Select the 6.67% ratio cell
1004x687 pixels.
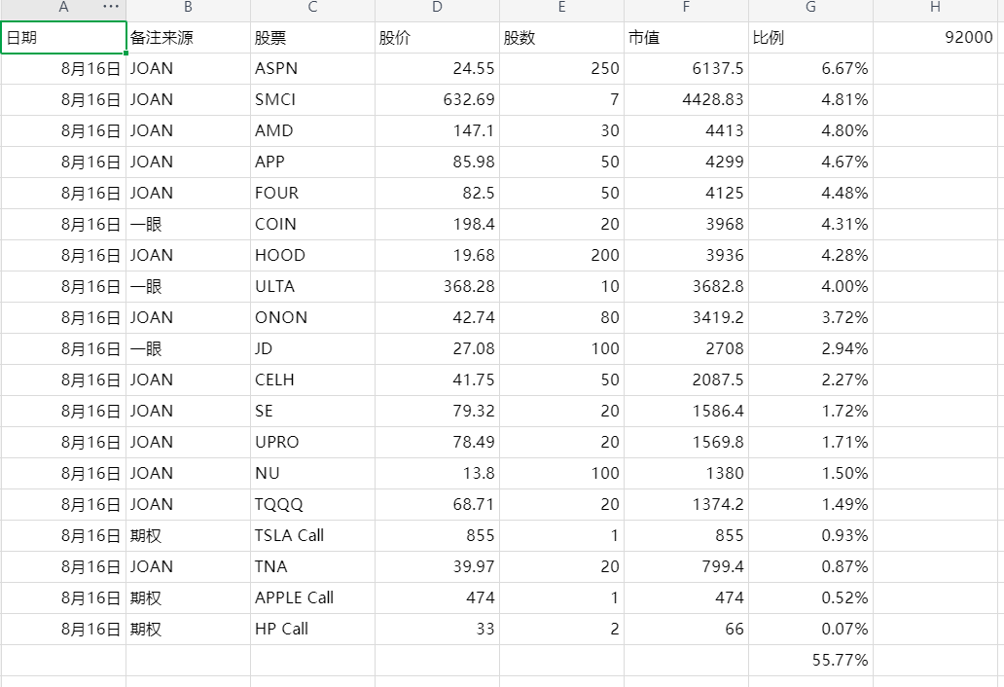click(810, 69)
